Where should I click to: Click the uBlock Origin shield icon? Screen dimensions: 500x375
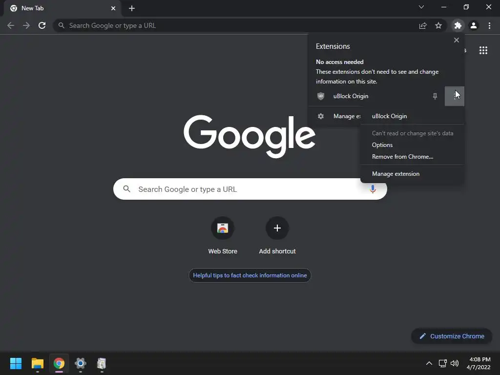pos(321,96)
